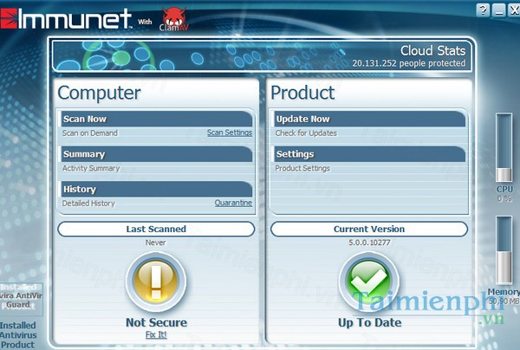The image size is (520, 350).
Task: Click the ClamAV devil logo
Action: pyautogui.click(x=174, y=19)
